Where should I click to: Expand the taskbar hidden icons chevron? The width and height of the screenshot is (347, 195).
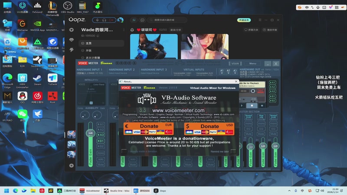(289, 191)
